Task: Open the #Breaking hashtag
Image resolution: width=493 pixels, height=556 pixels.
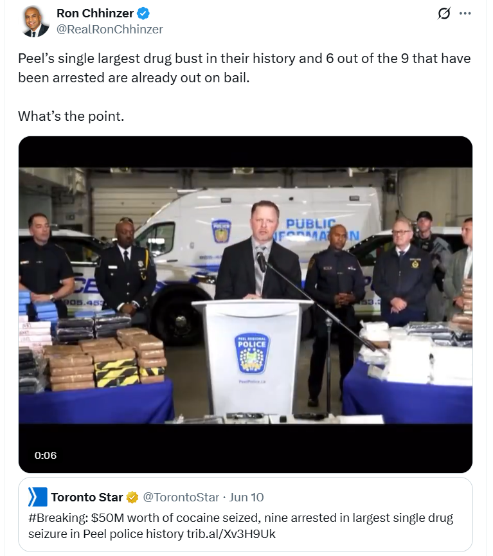Action: click(58, 517)
